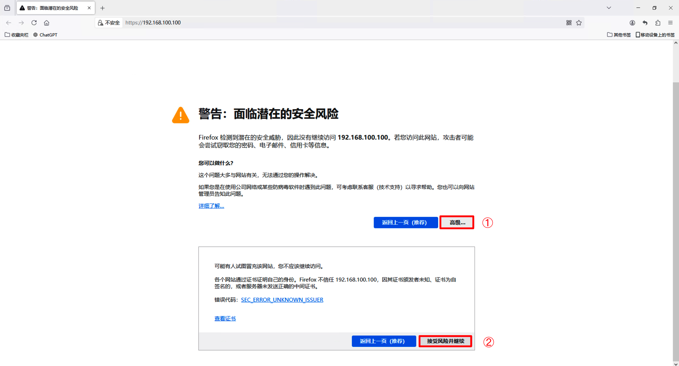Click the browser forward arrow
Screen dimensions: 679x366
point(21,23)
